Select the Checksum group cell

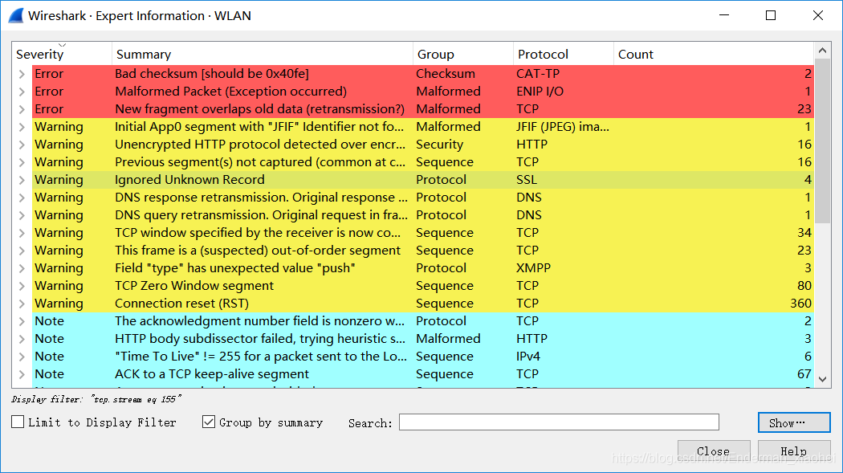tap(446, 74)
